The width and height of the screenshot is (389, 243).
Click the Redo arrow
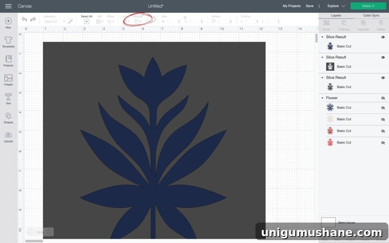[33, 19]
